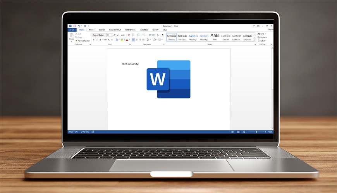Click the zoom slider in status bar
This screenshot has width=337, height=193.
[x=256, y=132]
